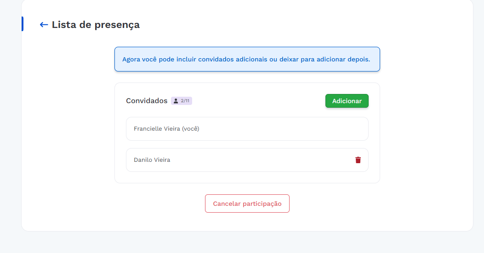
Task: Delete guest Danilo Vieira with trash icon
Action: (x=358, y=160)
